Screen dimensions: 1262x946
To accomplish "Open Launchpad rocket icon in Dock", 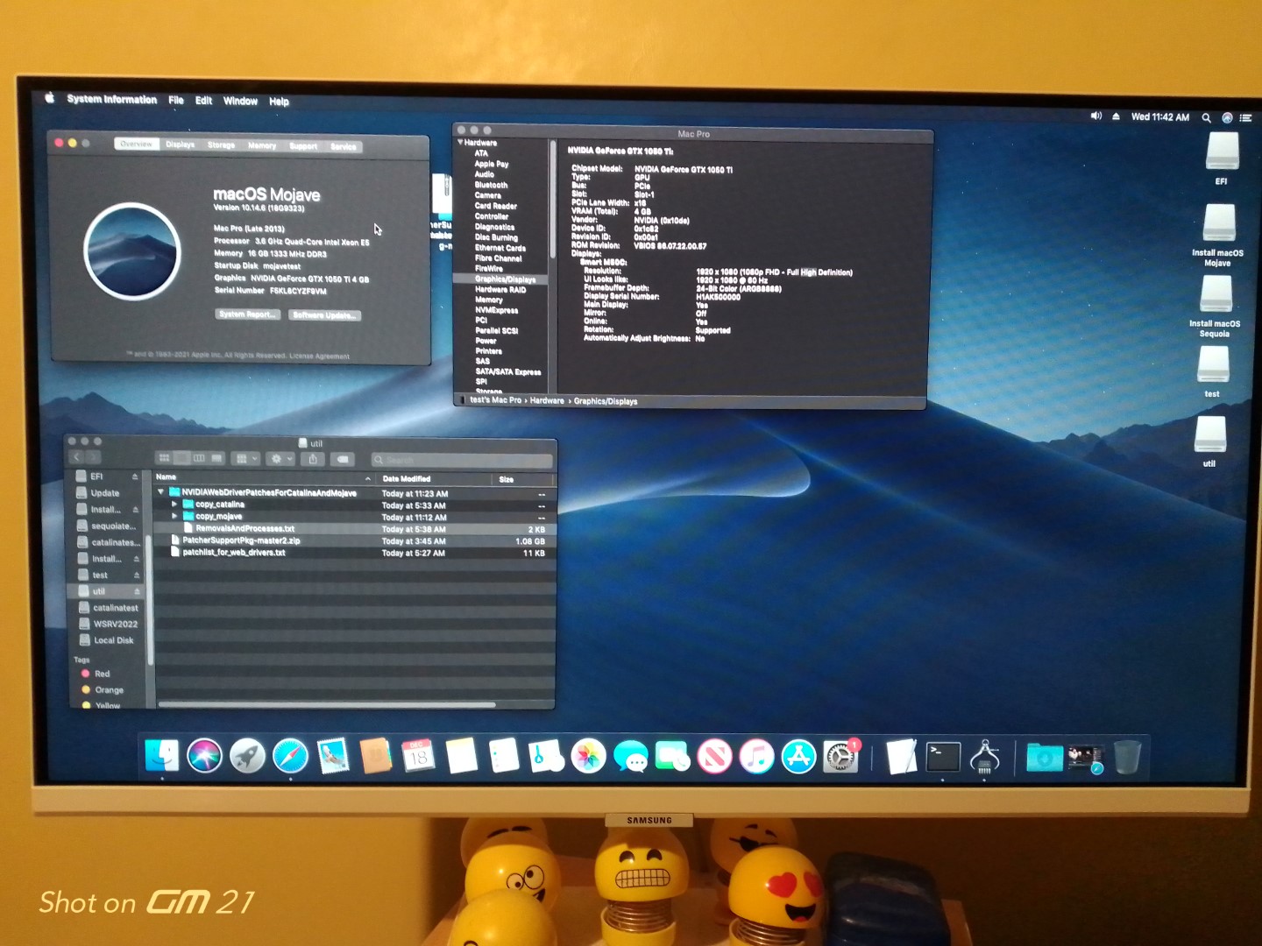I will click(247, 756).
